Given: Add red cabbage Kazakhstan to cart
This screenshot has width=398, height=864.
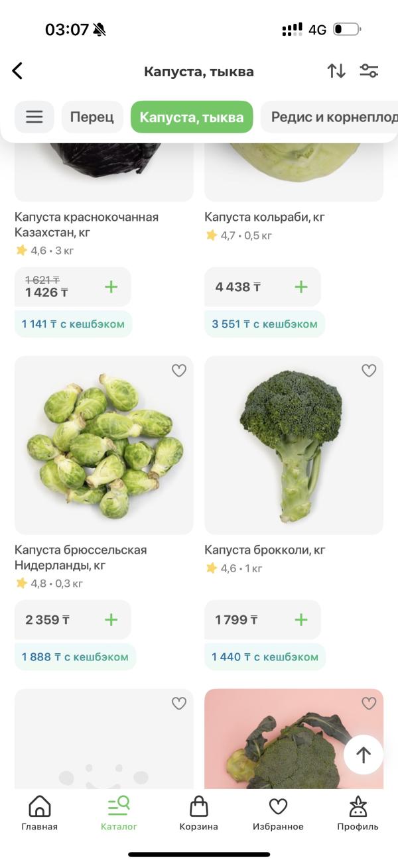Looking at the screenshot, I should (x=111, y=286).
